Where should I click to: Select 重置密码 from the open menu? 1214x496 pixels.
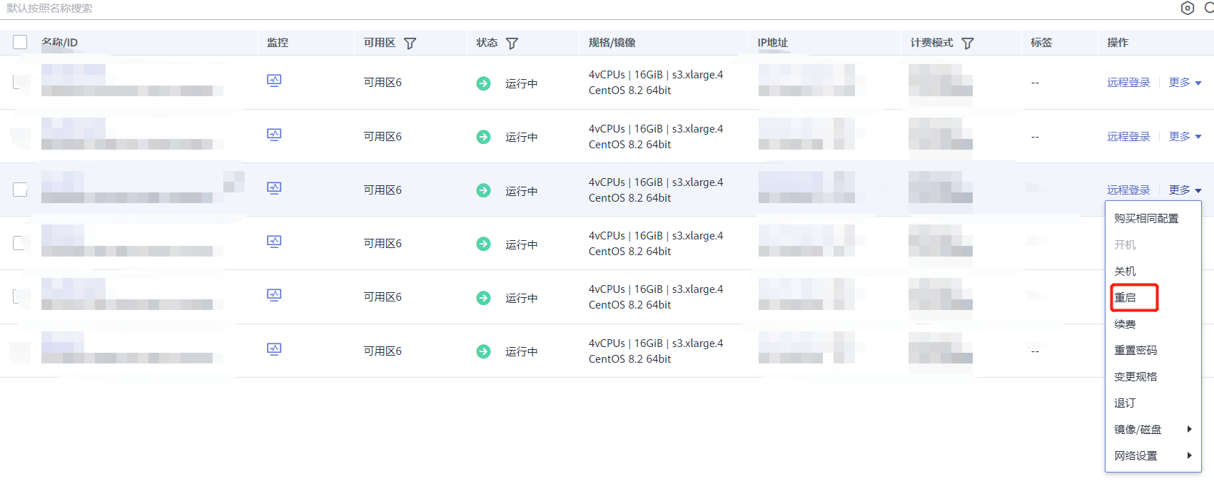[x=1135, y=351]
